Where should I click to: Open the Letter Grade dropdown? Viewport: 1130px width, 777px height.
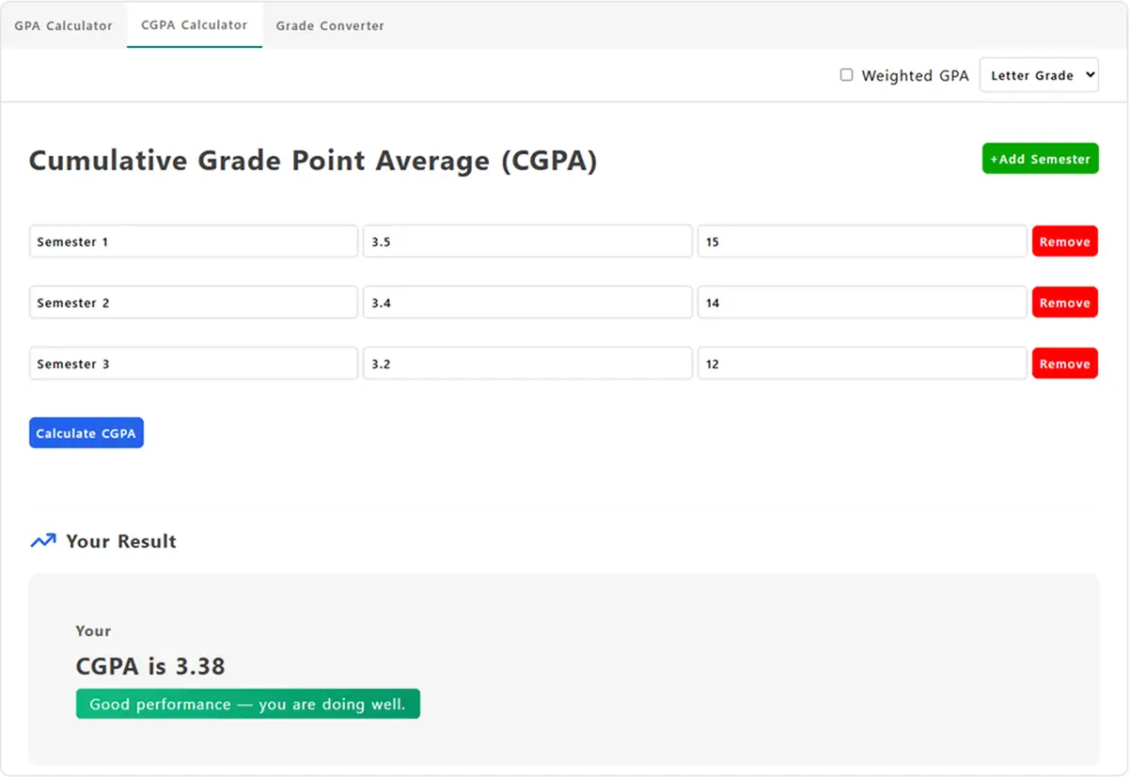point(1039,75)
